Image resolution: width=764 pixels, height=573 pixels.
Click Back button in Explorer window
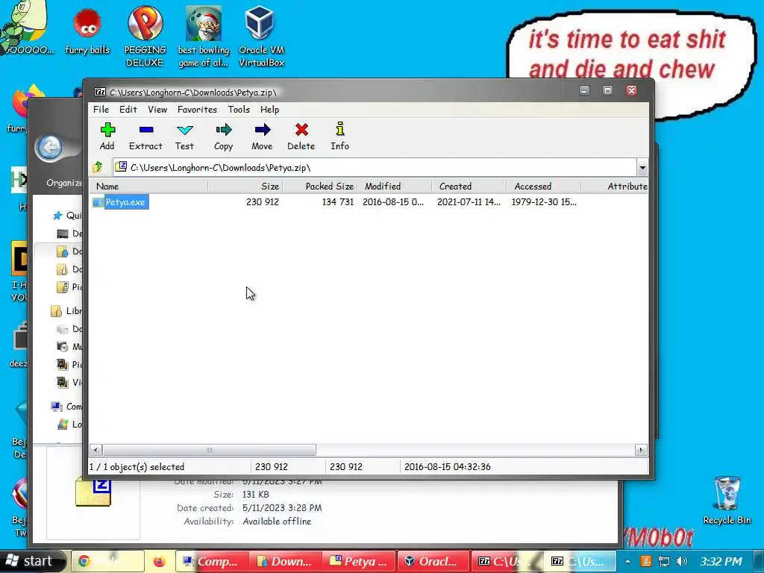[x=50, y=147]
